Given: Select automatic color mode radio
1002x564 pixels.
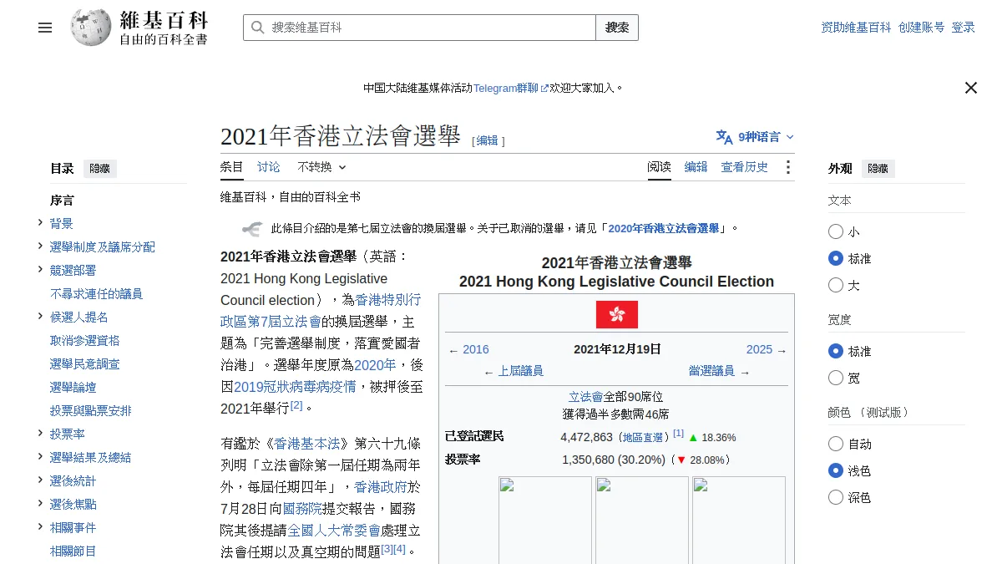Looking at the screenshot, I should coord(836,444).
